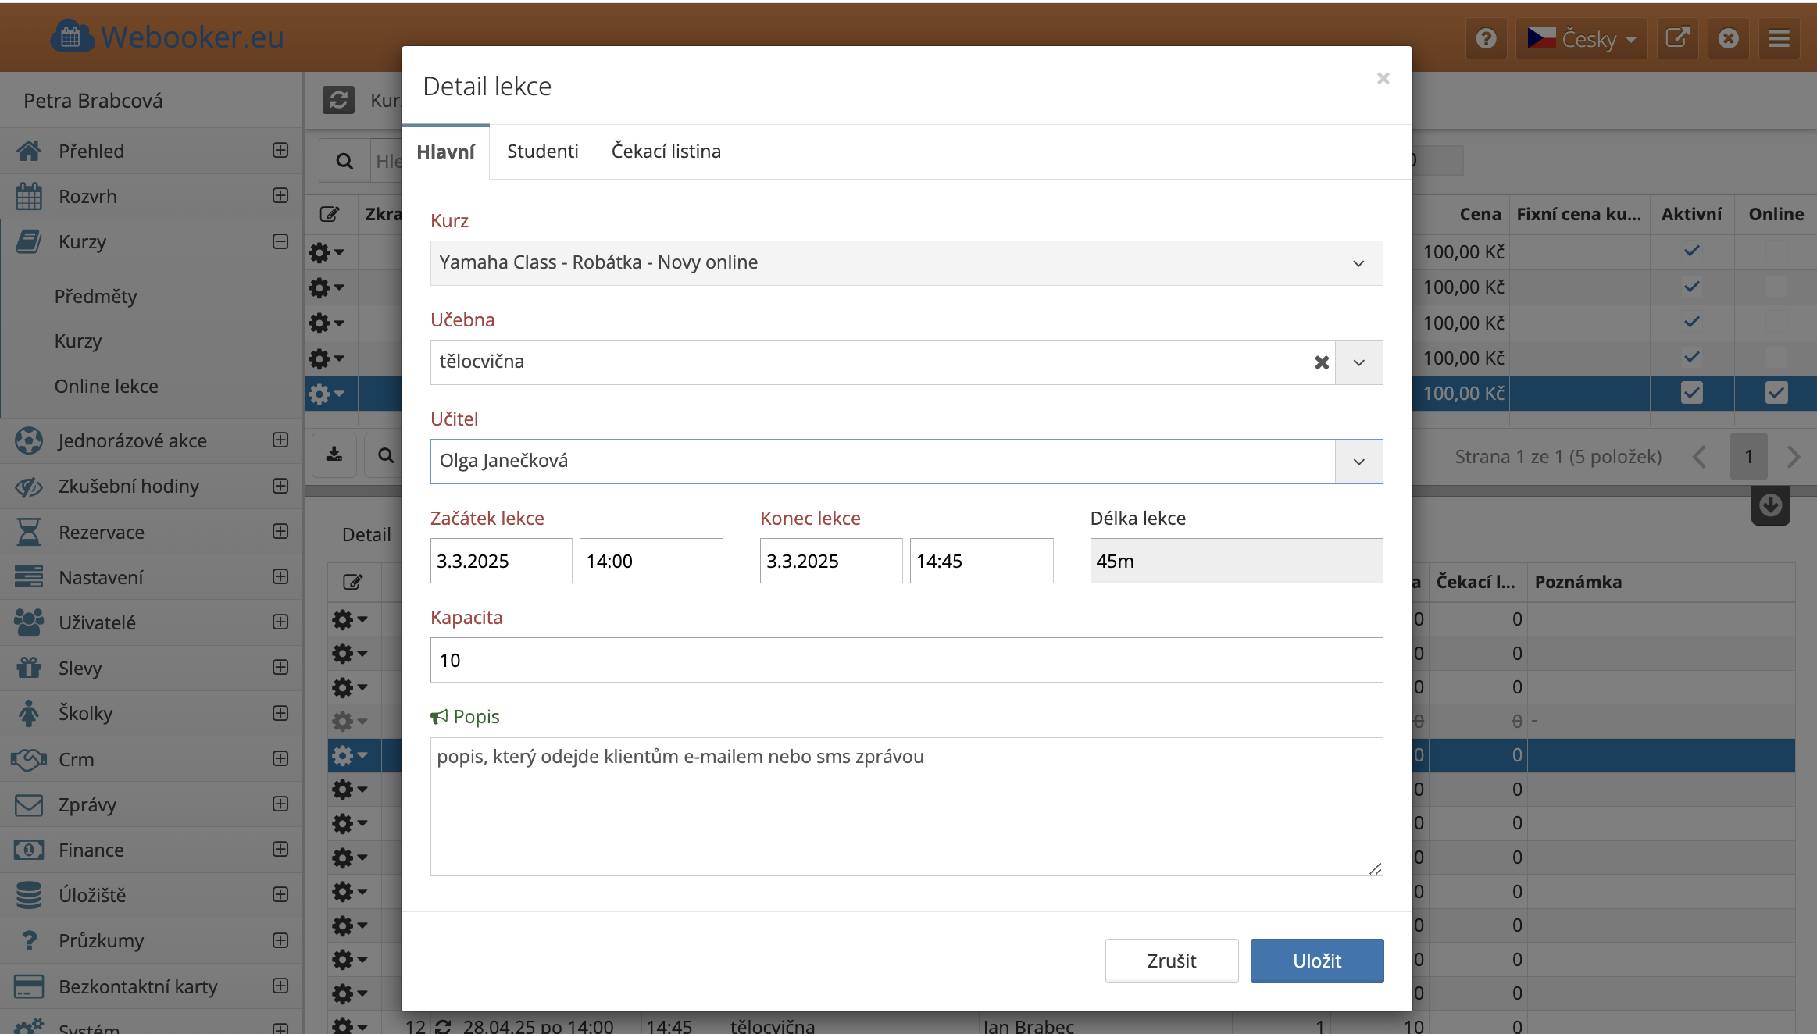Toggle the Aktivní checkbox in the highlighted row
Image resolution: width=1817 pixels, height=1034 pixels.
click(1691, 393)
